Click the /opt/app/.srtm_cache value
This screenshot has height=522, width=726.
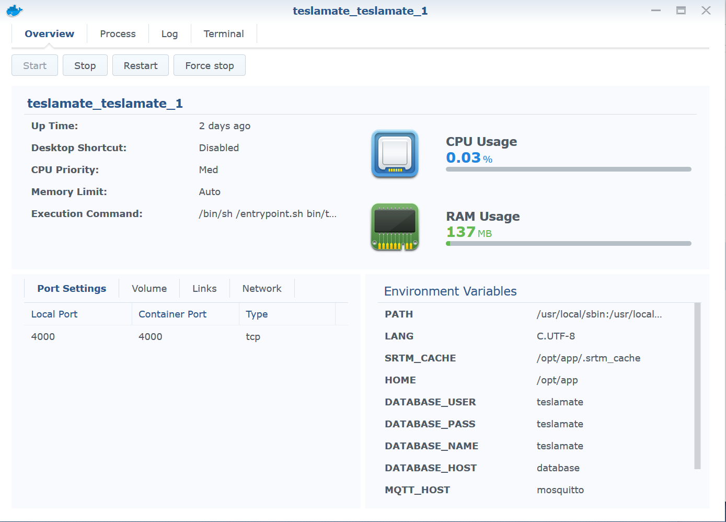[x=589, y=358]
